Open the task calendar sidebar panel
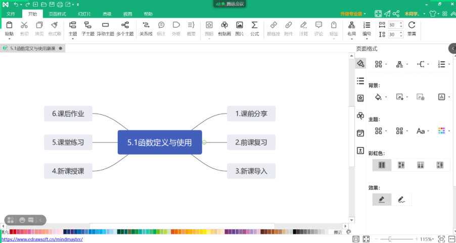 point(360,133)
